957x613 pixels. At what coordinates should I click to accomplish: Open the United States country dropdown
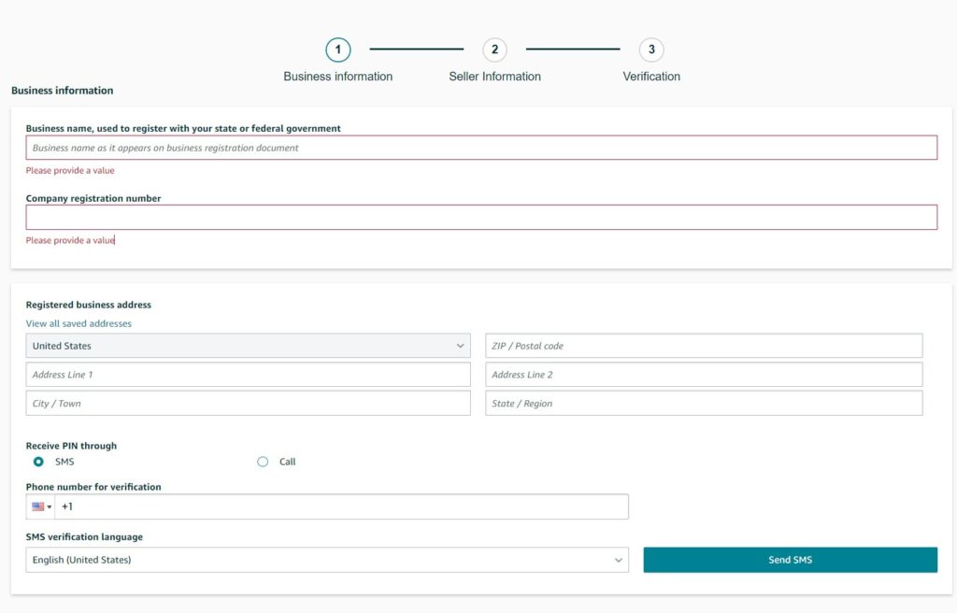(248, 345)
